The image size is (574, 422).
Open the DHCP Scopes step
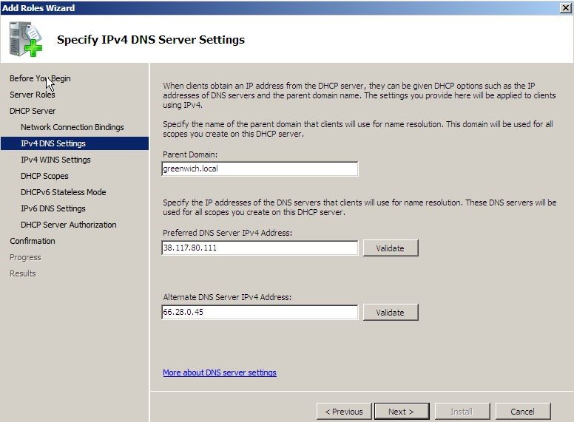click(44, 176)
